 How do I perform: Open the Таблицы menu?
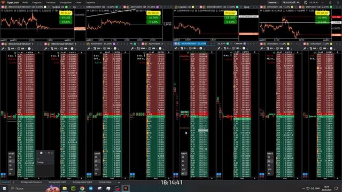coord(51,3)
